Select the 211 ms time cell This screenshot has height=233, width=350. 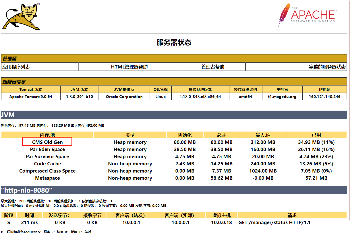click(29, 222)
